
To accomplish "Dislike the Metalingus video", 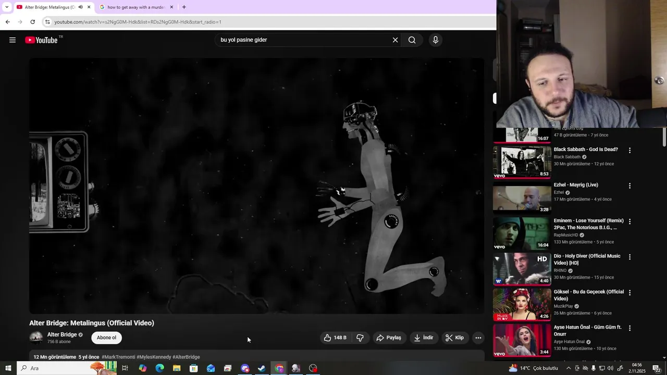I will (x=360, y=337).
